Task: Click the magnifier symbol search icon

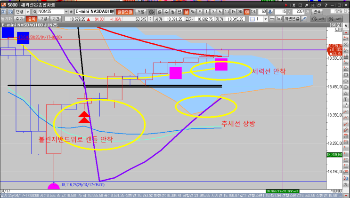Action: [x=35, y=12]
